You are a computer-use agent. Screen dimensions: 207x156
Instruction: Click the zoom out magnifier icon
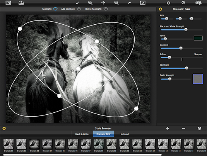(116, 3)
